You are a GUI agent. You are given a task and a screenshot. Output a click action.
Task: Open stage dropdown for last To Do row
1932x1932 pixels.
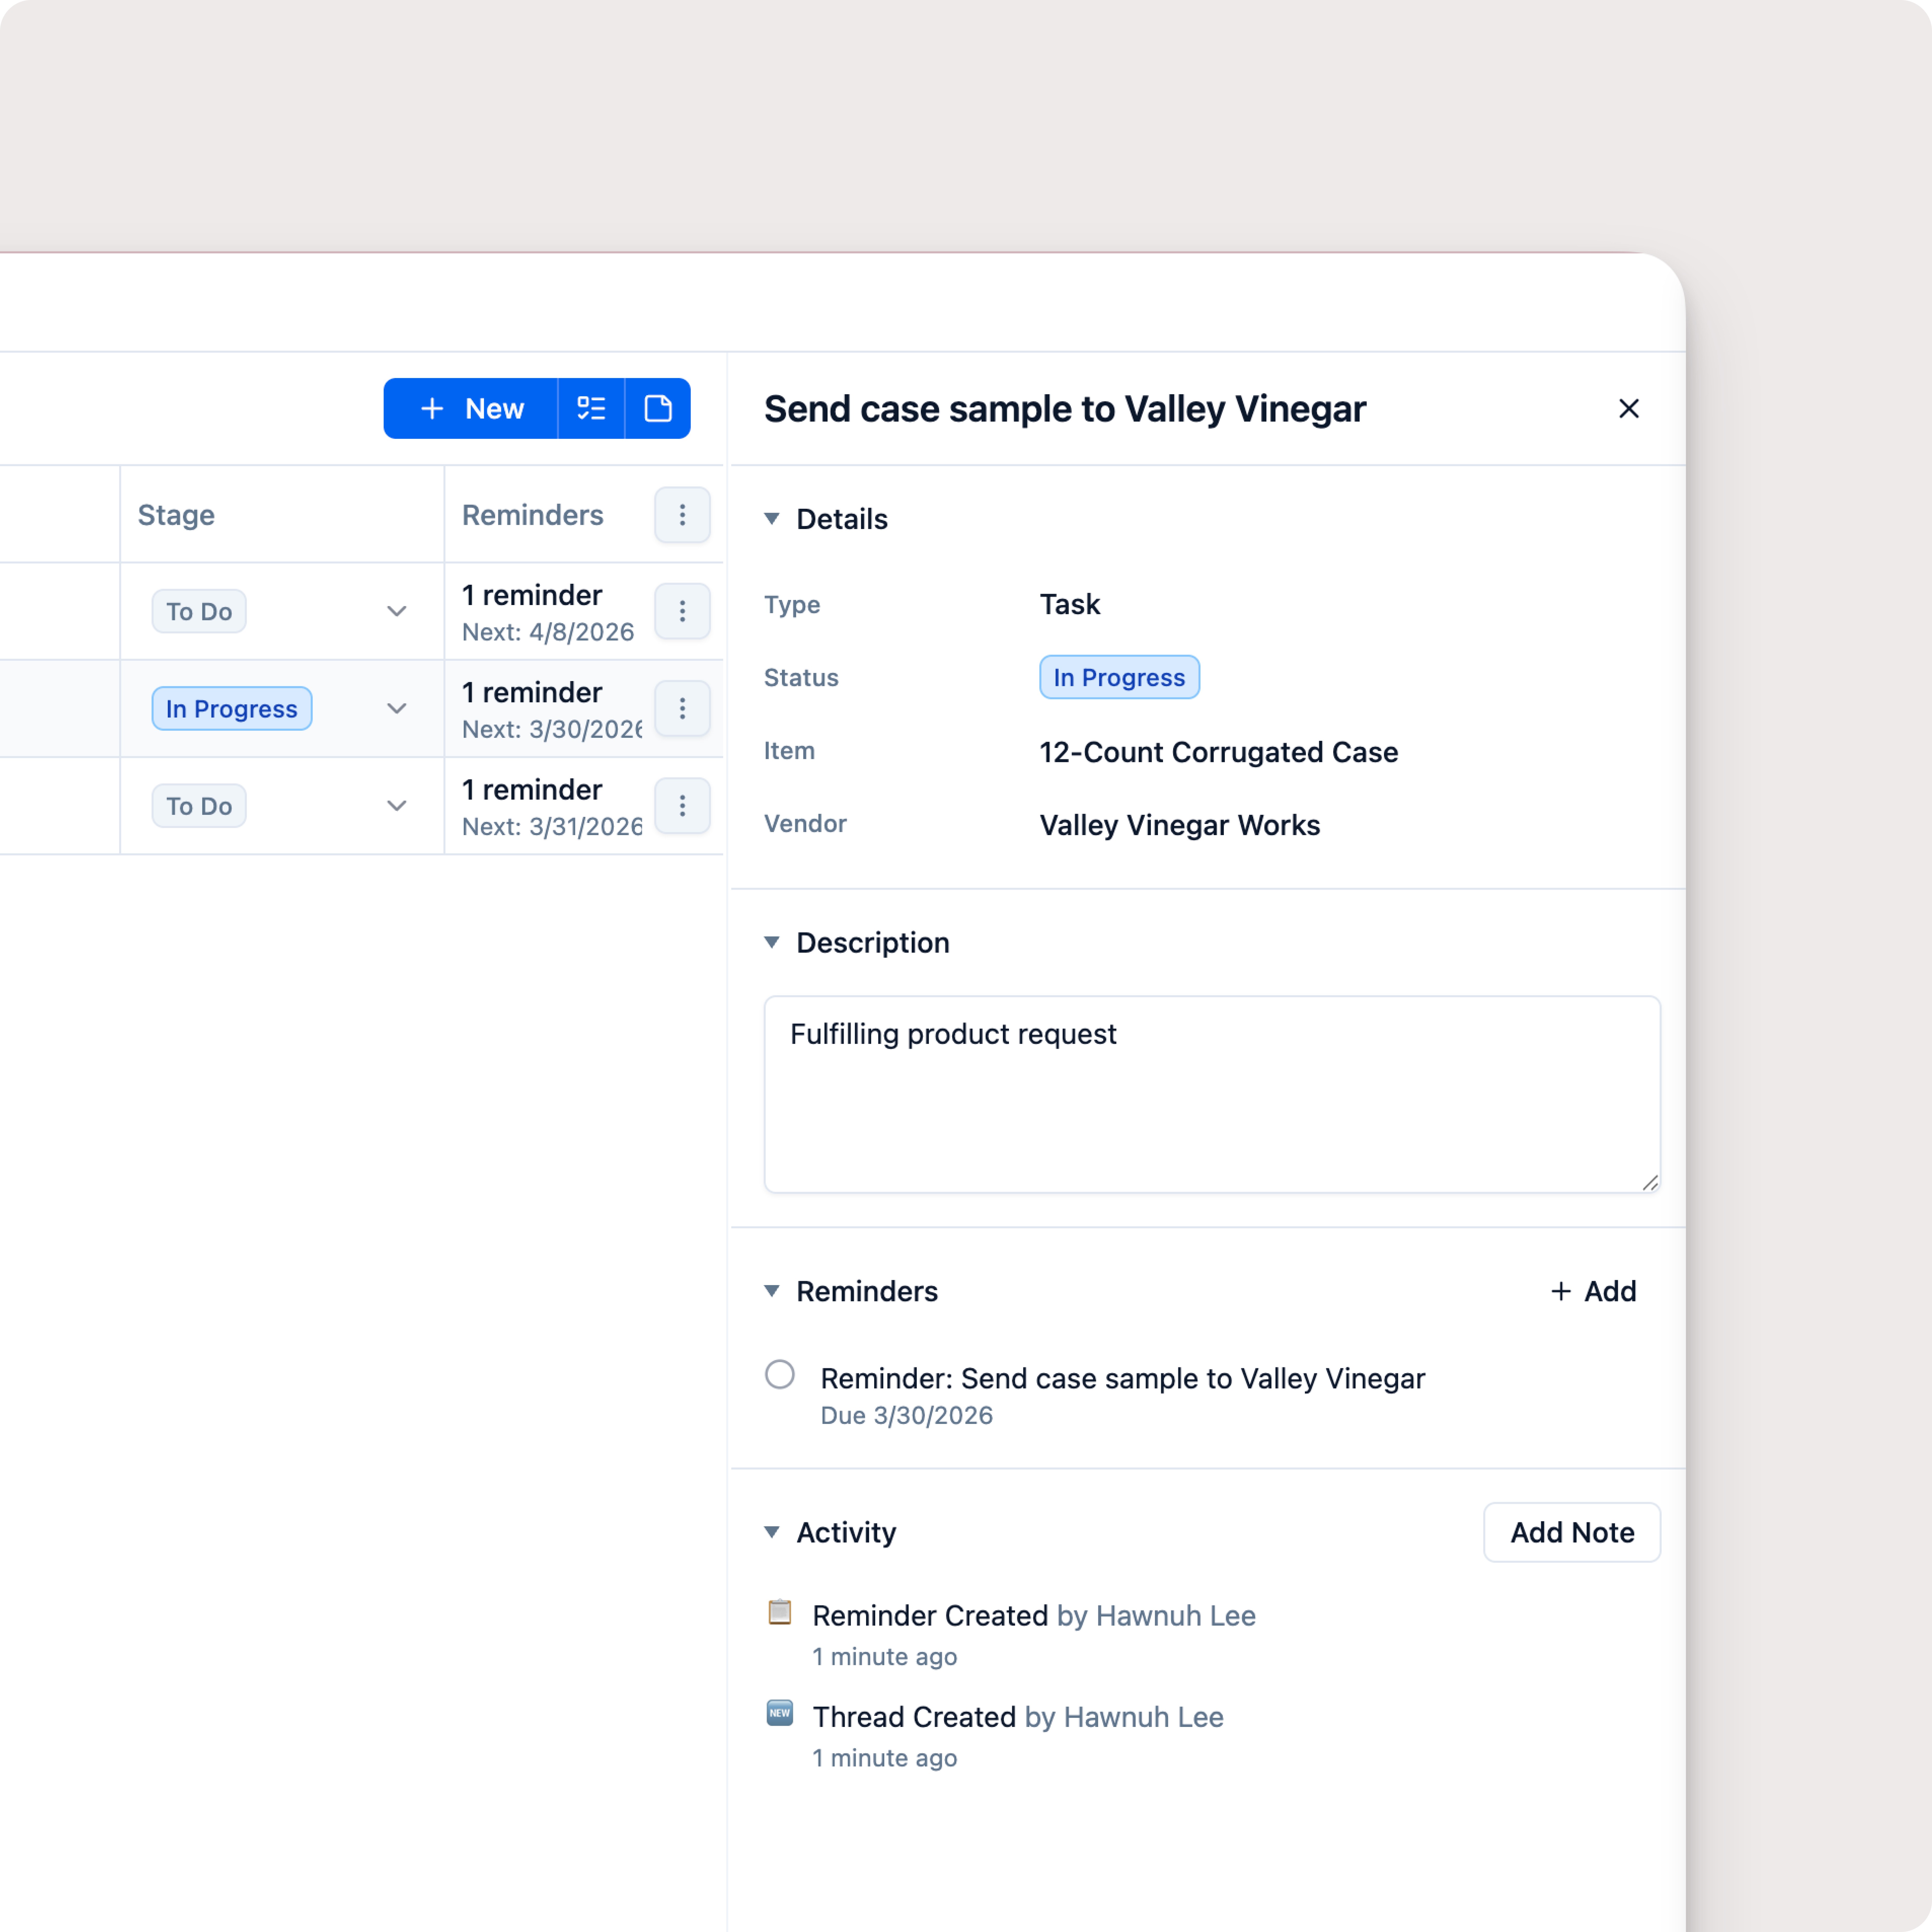tap(396, 805)
